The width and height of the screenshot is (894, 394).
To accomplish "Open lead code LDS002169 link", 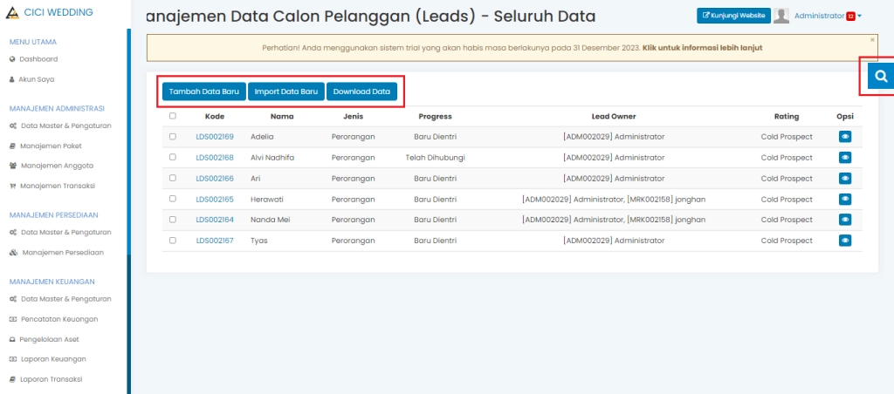I will (x=215, y=137).
